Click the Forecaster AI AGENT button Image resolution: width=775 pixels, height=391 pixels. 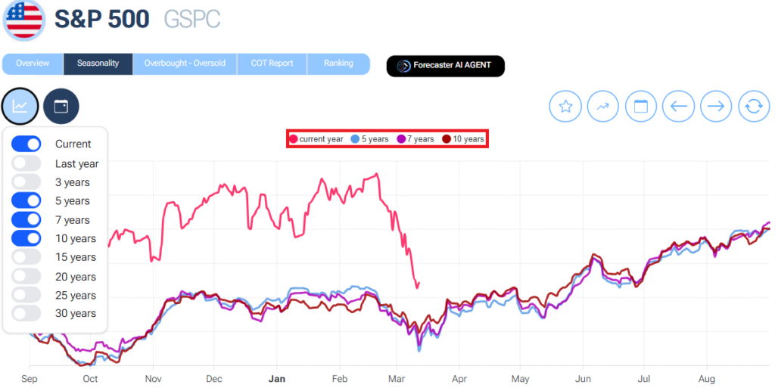[445, 66]
